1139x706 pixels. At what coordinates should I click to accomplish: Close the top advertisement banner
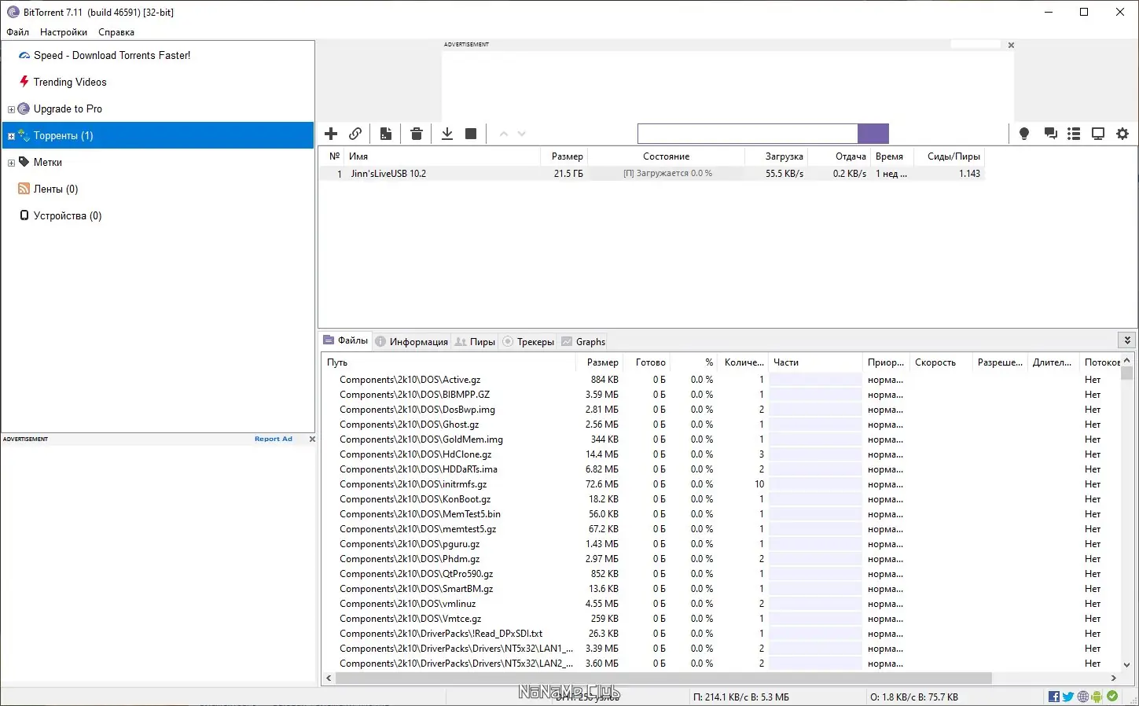(x=1011, y=46)
